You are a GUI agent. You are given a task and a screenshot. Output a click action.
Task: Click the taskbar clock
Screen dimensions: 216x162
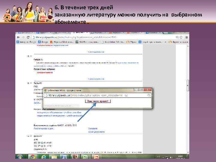click(180, 157)
